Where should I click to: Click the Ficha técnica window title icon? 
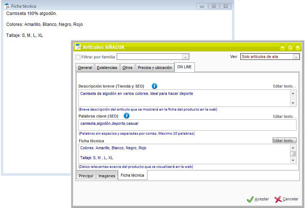tap(7, 6)
